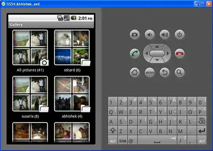Click the MENU hardware button
Image resolution: width=213 pixels, height=151 pixels.
tap(149, 73)
